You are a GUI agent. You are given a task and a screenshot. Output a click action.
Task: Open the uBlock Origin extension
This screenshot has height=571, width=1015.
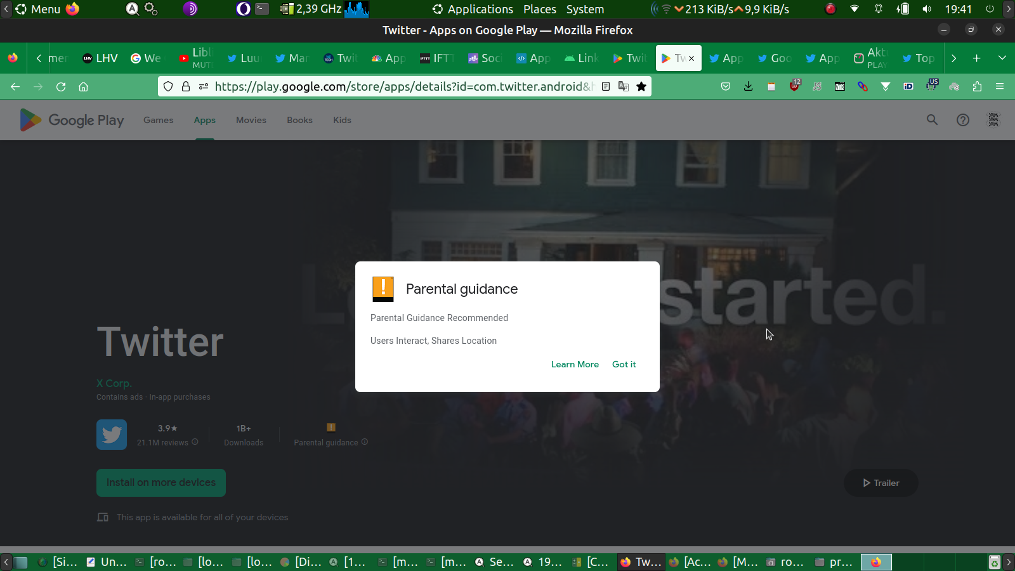coord(794,86)
